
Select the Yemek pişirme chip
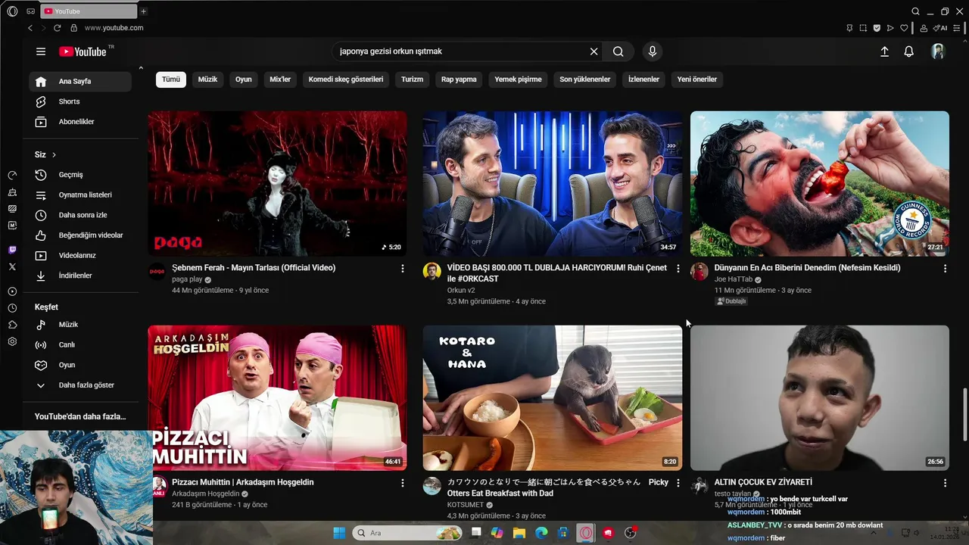pyautogui.click(x=518, y=79)
